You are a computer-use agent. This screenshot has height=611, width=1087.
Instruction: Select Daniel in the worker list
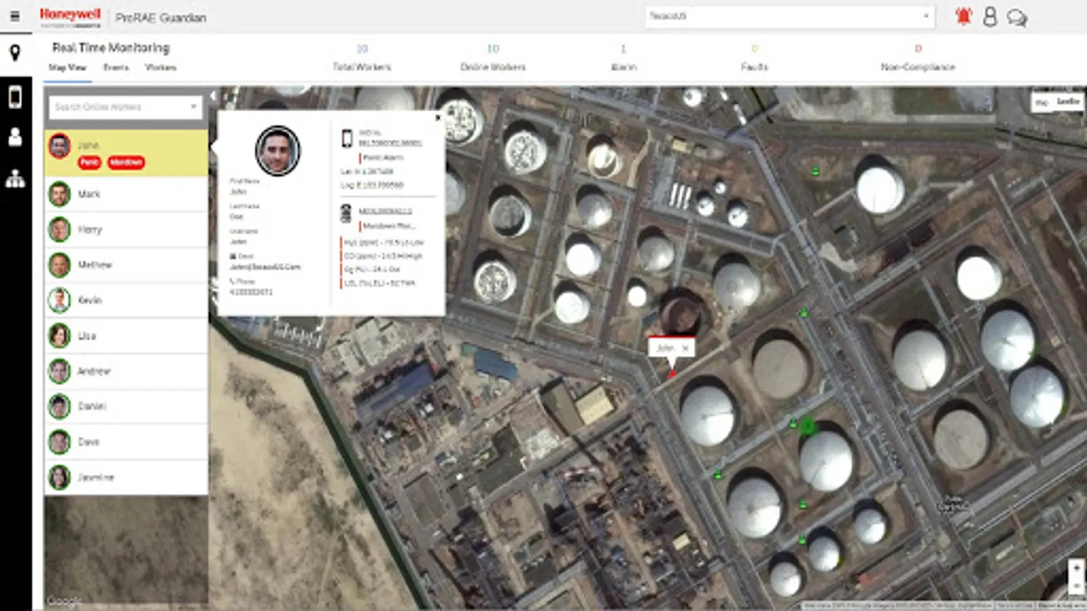point(126,406)
